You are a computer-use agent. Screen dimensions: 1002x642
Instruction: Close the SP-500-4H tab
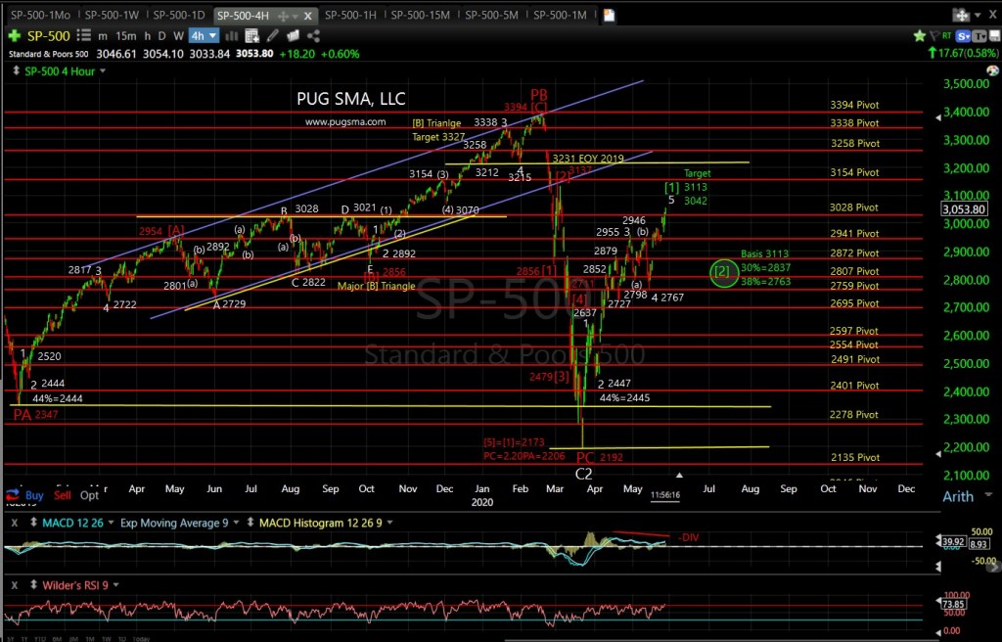tap(308, 16)
